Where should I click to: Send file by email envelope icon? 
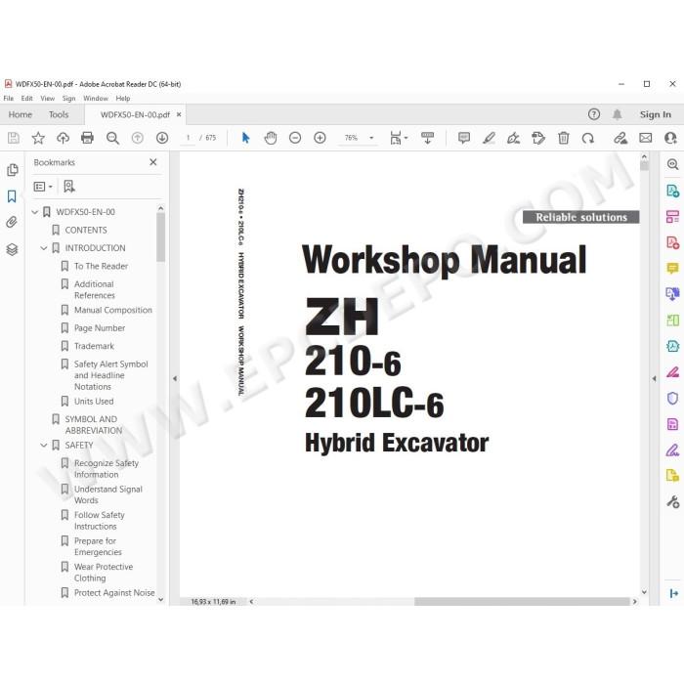tap(646, 139)
